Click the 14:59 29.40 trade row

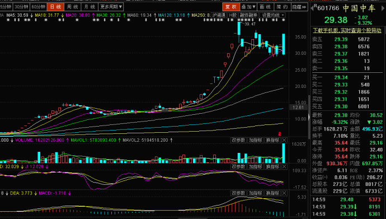347,199
